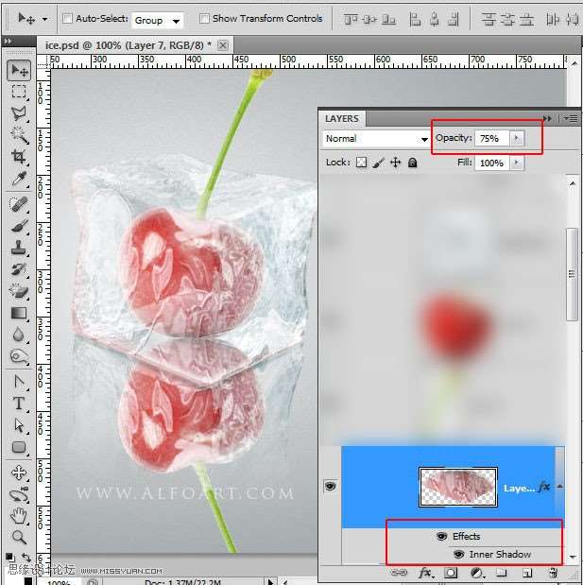Select the 3D Pan tool
Image resolution: width=583 pixels, height=585 pixels.
(19, 473)
